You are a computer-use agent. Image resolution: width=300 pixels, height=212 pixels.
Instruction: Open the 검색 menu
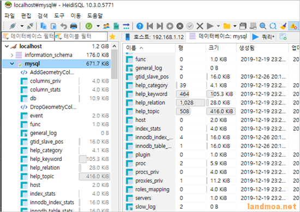43,16
